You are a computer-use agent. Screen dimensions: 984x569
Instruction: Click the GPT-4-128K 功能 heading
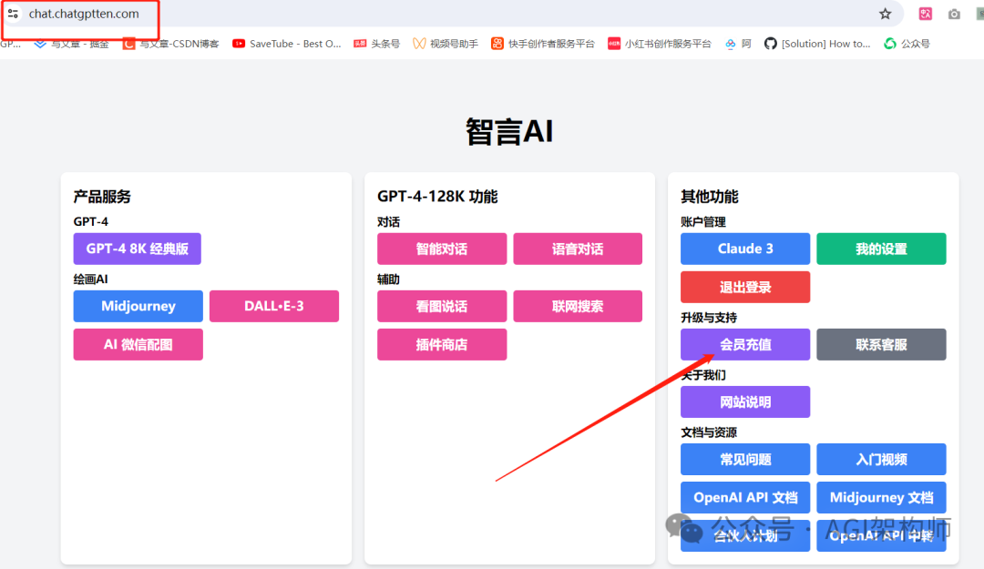pyautogui.click(x=437, y=197)
